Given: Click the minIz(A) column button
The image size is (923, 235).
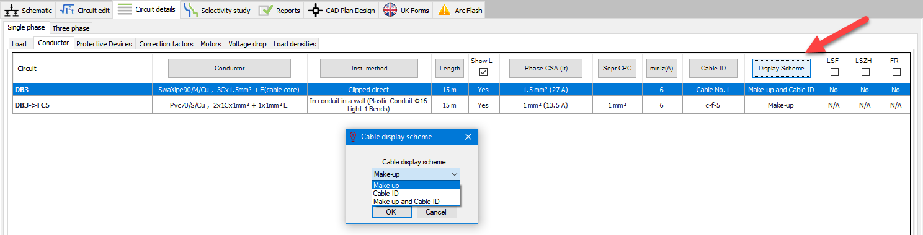Looking at the screenshot, I should tap(662, 68).
